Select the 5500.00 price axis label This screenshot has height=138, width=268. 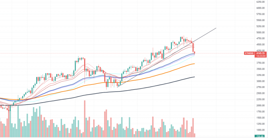260,20
